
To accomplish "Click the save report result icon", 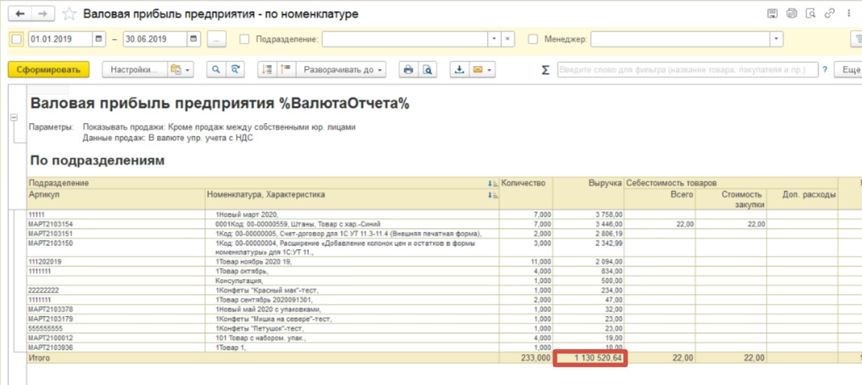I will pyautogui.click(x=459, y=70).
